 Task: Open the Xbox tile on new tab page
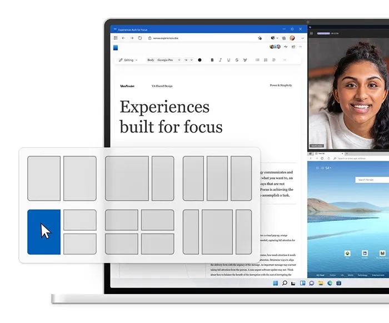point(348,253)
